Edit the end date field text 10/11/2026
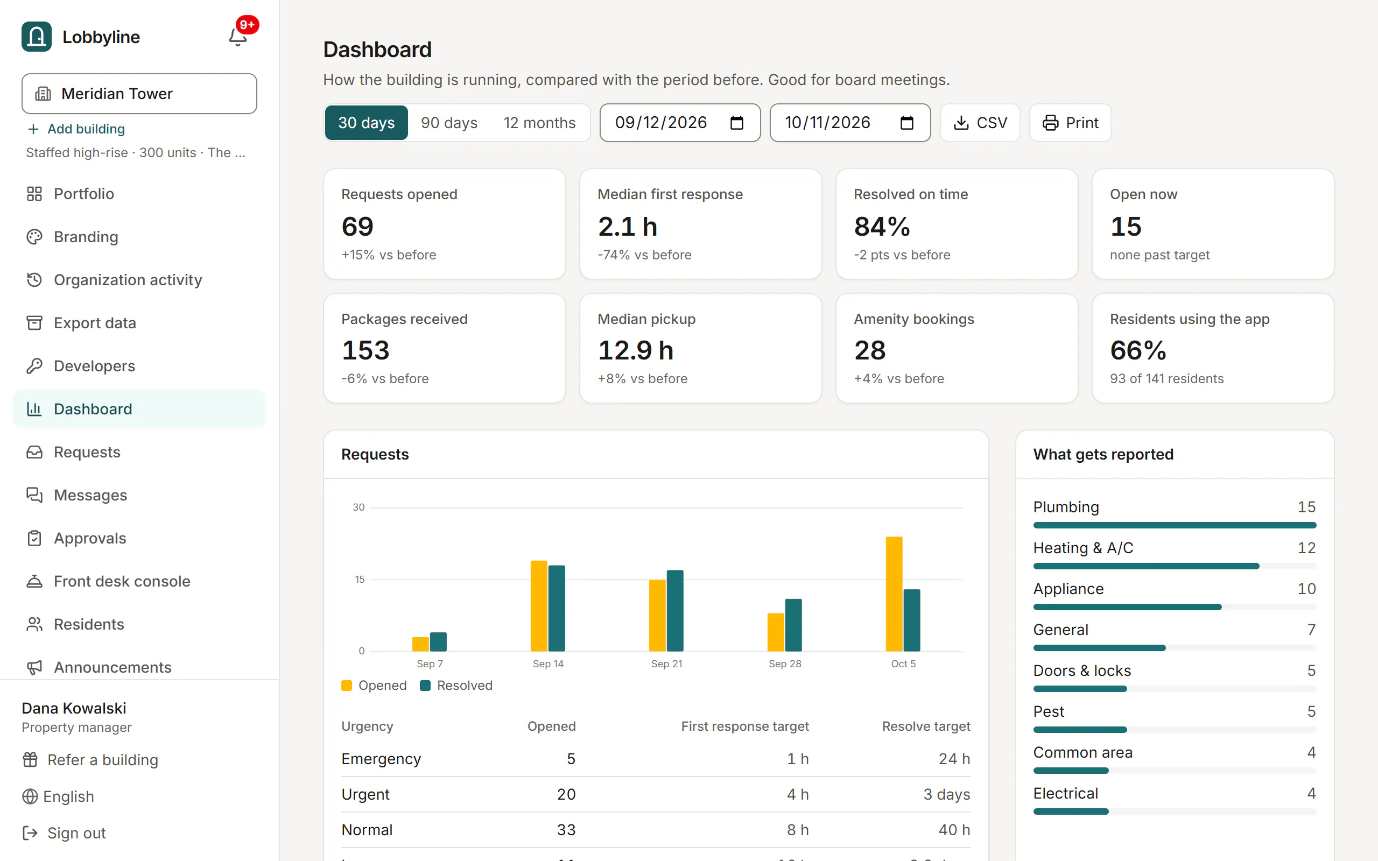The height and width of the screenshot is (861, 1378). [x=827, y=123]
